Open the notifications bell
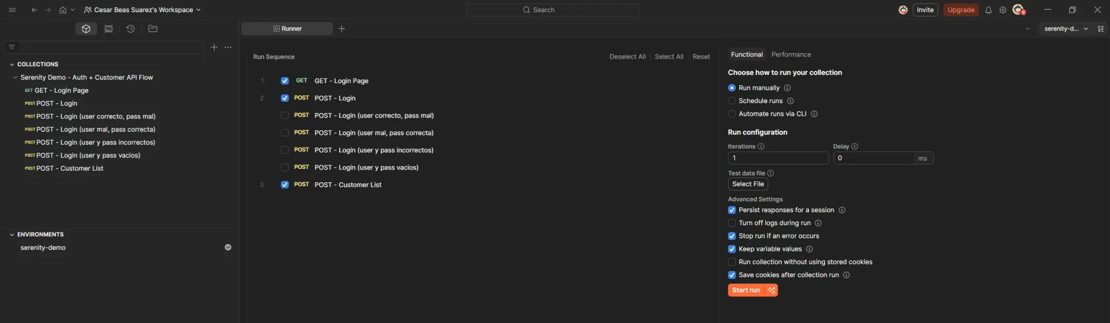The width and height of the screenshot is (1110, 323). [988, 10]
